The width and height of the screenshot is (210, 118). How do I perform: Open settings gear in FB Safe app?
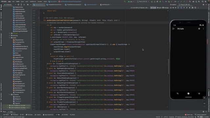199,29
